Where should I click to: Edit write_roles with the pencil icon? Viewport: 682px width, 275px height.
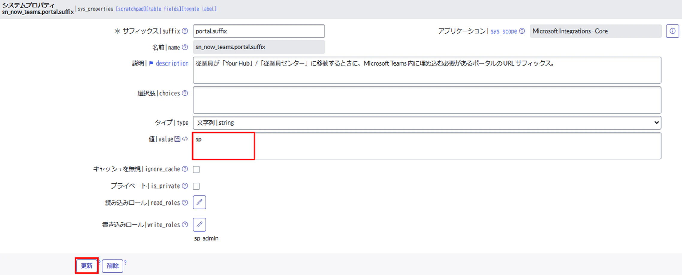pos(199,224)
